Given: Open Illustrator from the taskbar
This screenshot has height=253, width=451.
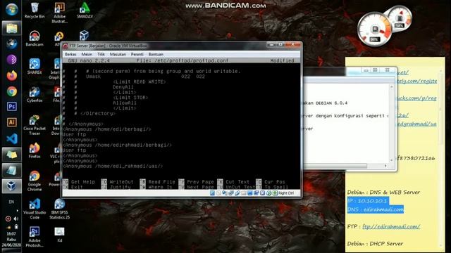Looking at the screenshot, I should click(11, 122).
